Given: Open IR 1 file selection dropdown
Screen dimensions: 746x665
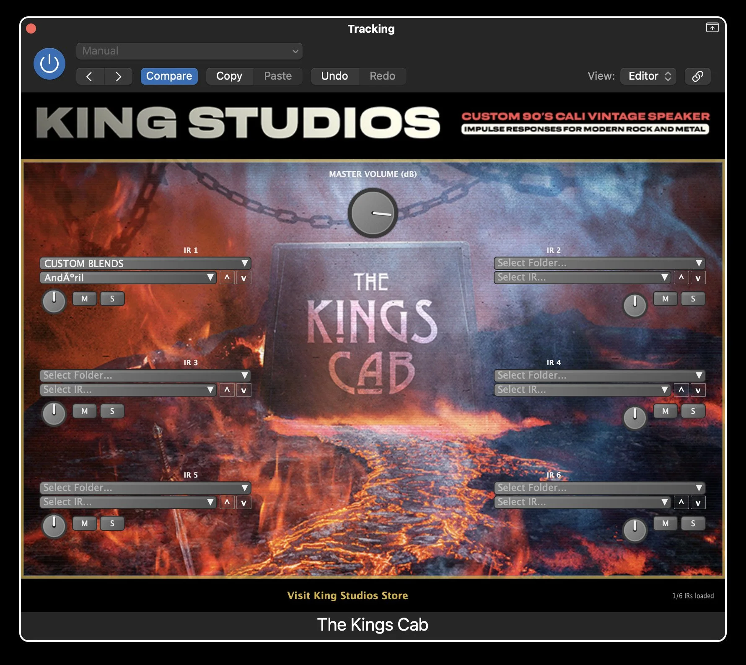Looking at the screenshot, I should (x=128, y=278).
